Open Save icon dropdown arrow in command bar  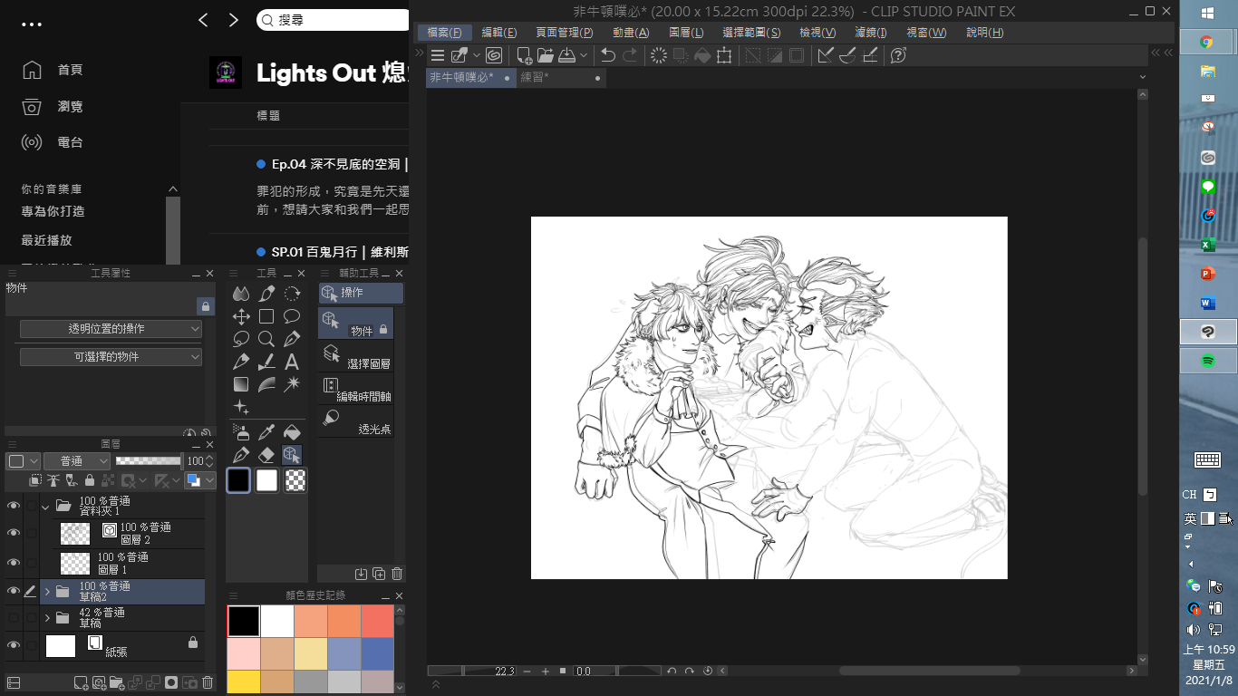584,55
